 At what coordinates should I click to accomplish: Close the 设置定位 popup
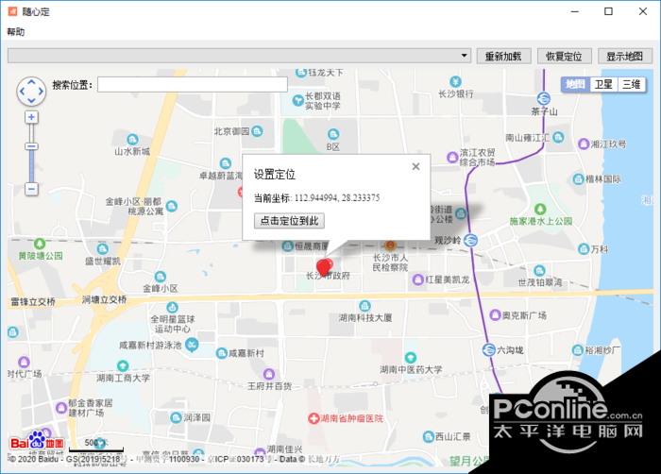[x=415, y=166]
